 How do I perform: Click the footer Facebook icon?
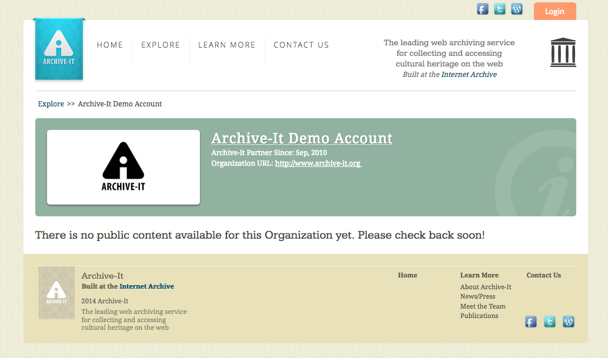click(531, 322)
